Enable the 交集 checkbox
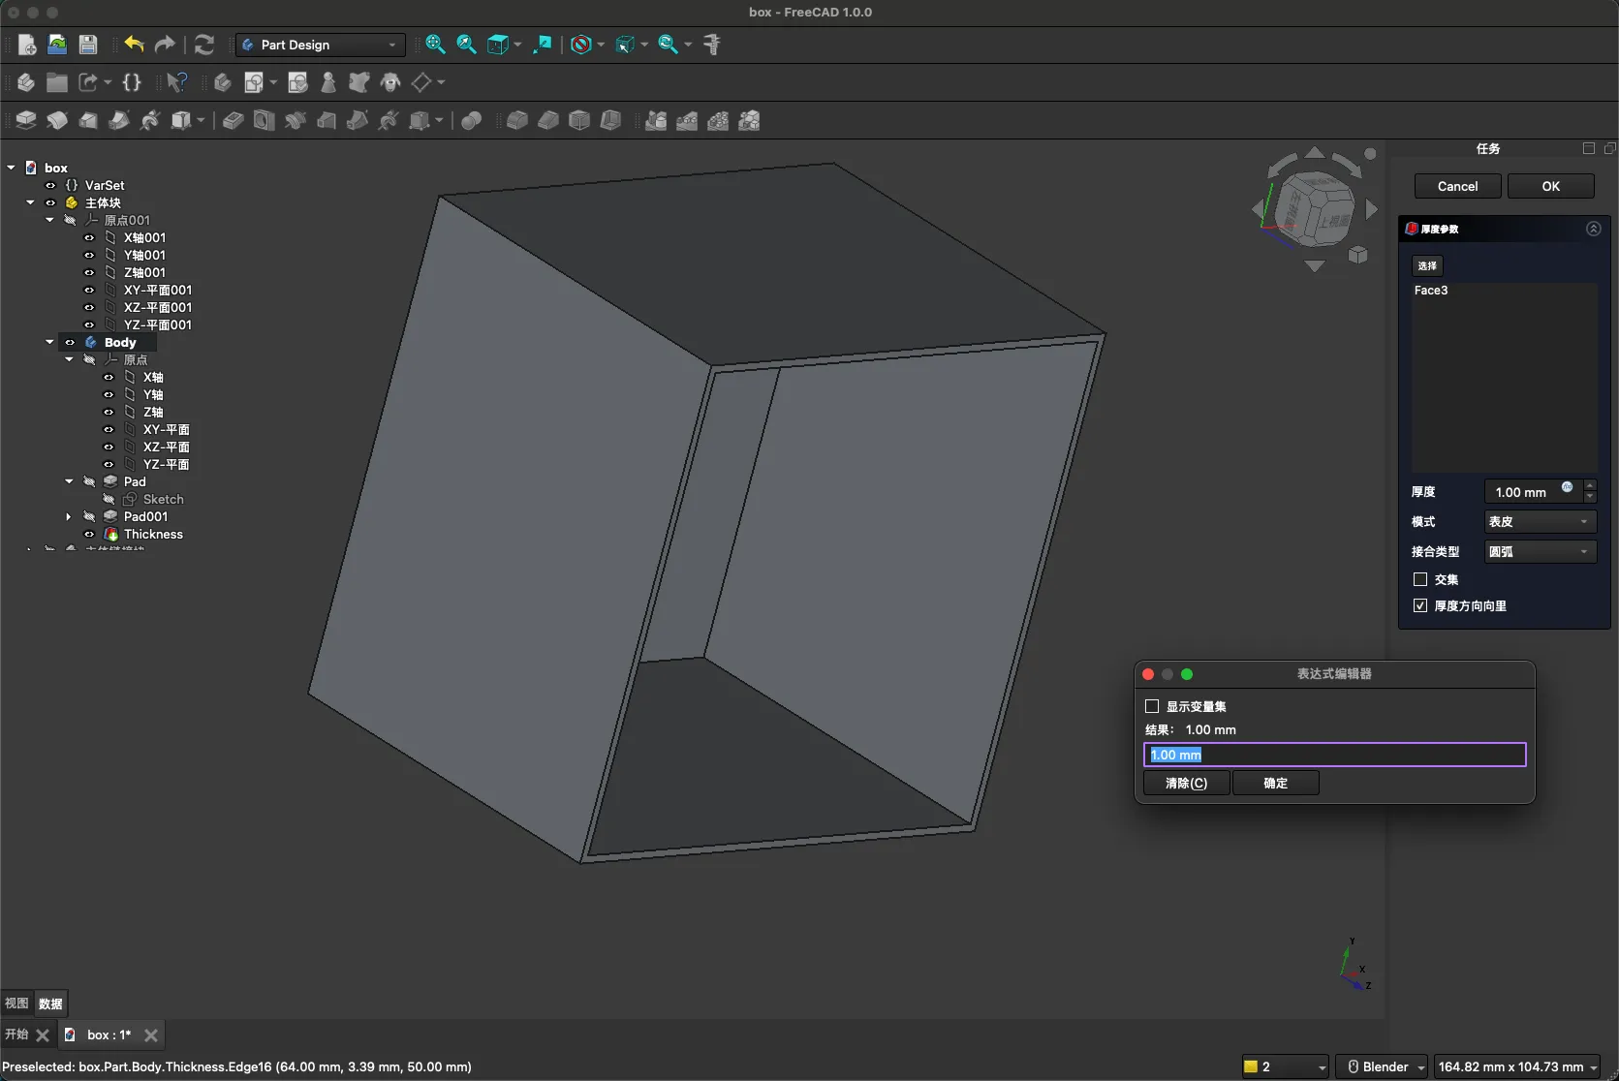1619x1081 pixels. coord(1420,579)
